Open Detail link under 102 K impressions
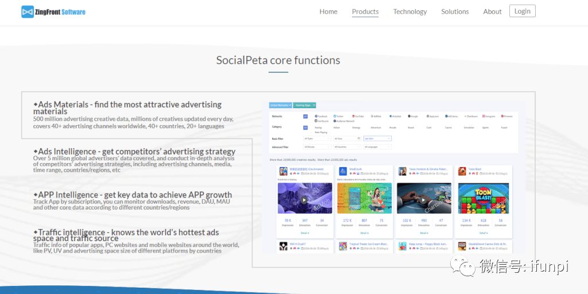 (424, 233)
